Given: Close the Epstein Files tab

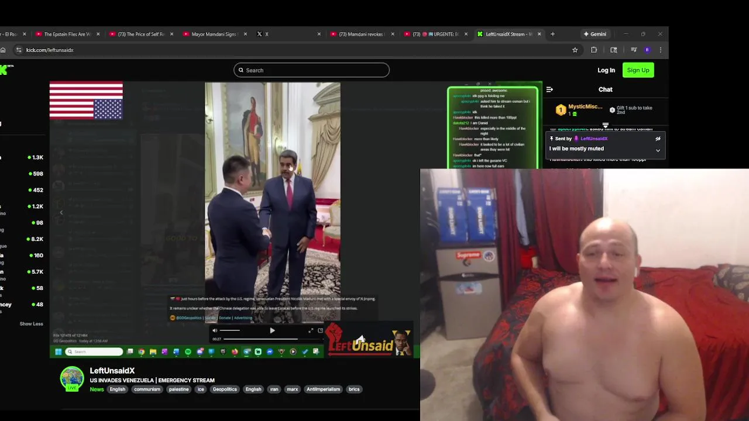Looking at the screenshot, I should [98, 34].
